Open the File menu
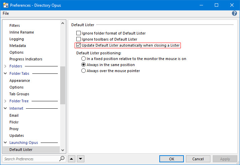 6,13
